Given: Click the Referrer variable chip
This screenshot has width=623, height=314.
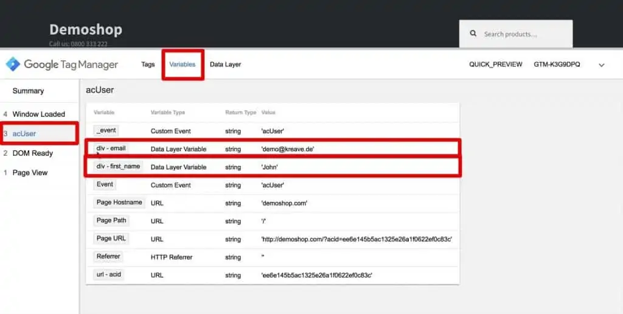Looking at the screenshot, I should 108,256.
